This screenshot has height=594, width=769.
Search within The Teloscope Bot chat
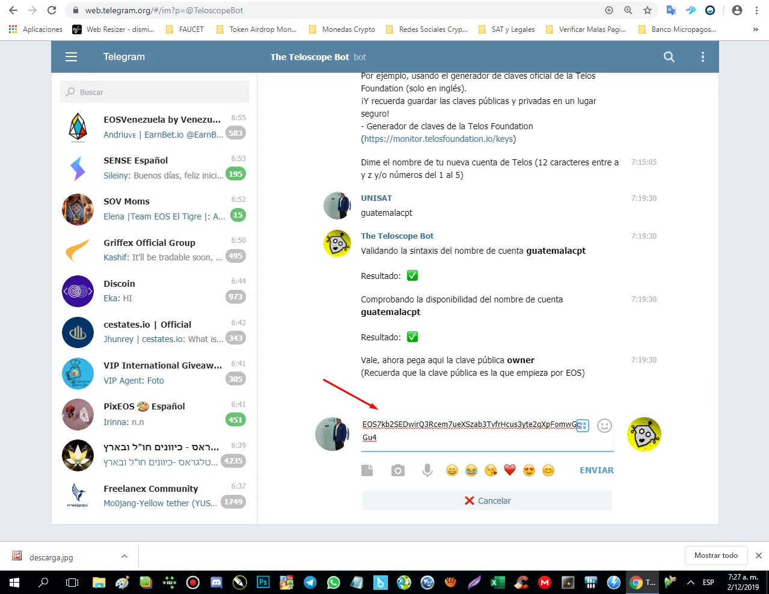point(669,57)
